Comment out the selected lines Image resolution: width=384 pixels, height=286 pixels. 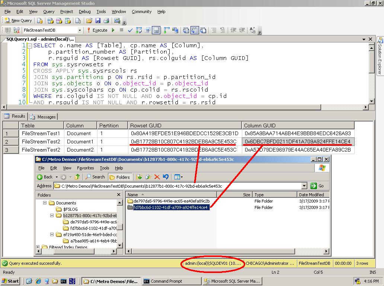coord(214,30)
